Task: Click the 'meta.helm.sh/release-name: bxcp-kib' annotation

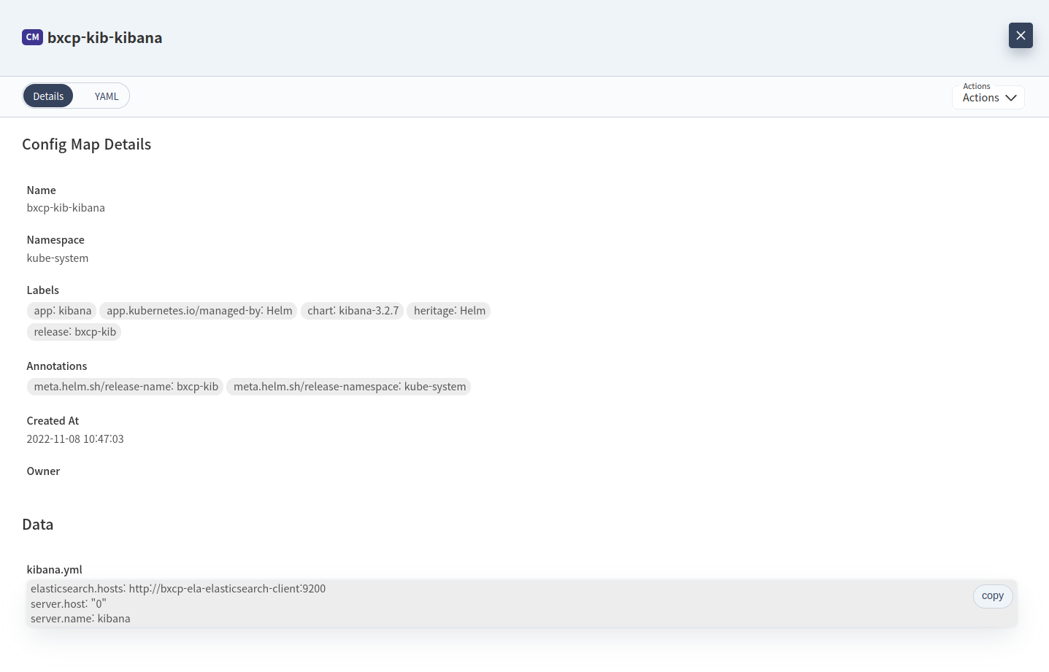Action: click(126, 387)
